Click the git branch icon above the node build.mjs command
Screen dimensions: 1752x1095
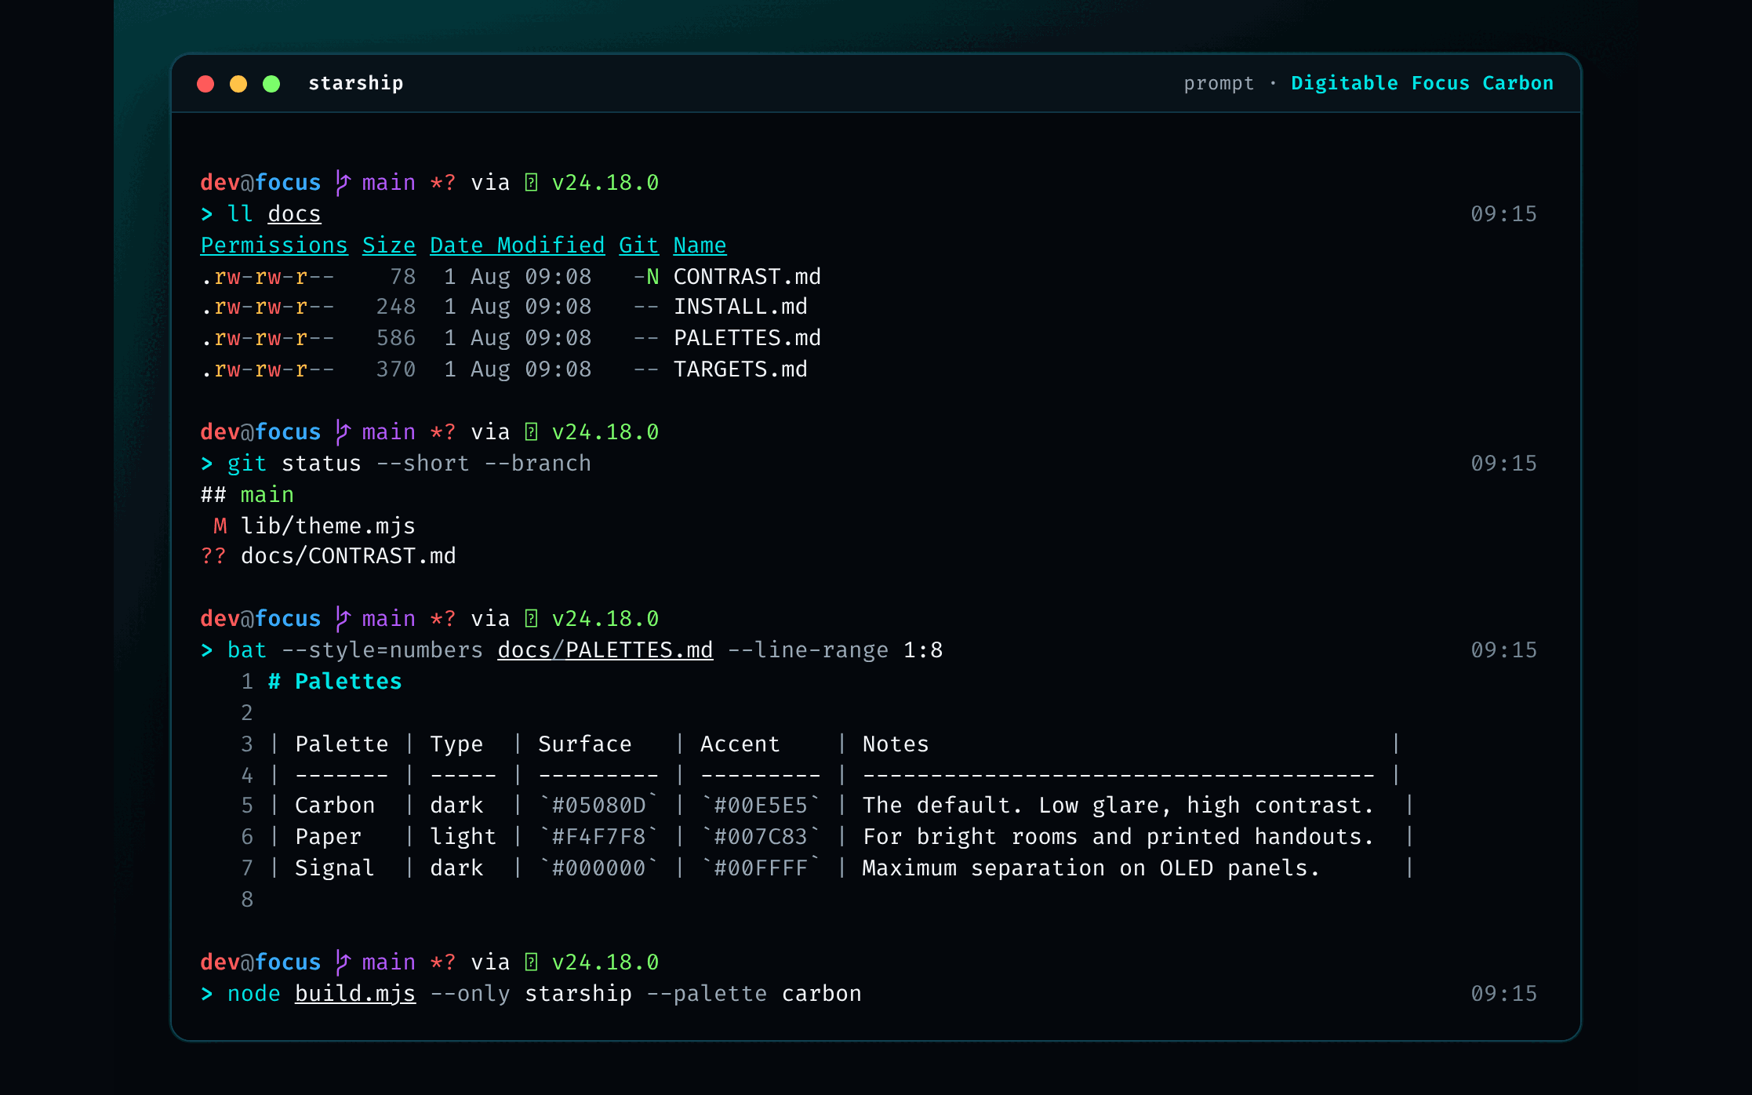pyautogui.click(x=342, y=962)
